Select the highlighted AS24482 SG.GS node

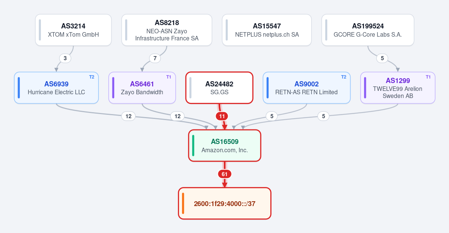pos(219,88)
